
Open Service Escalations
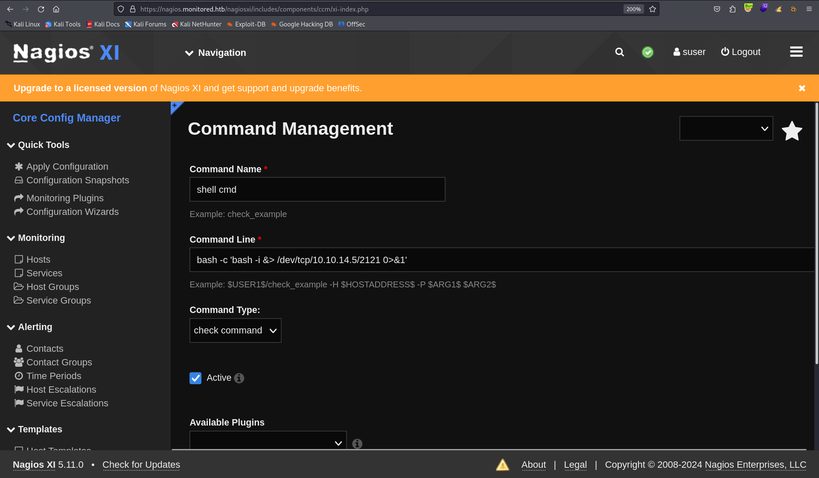point(61,403)
